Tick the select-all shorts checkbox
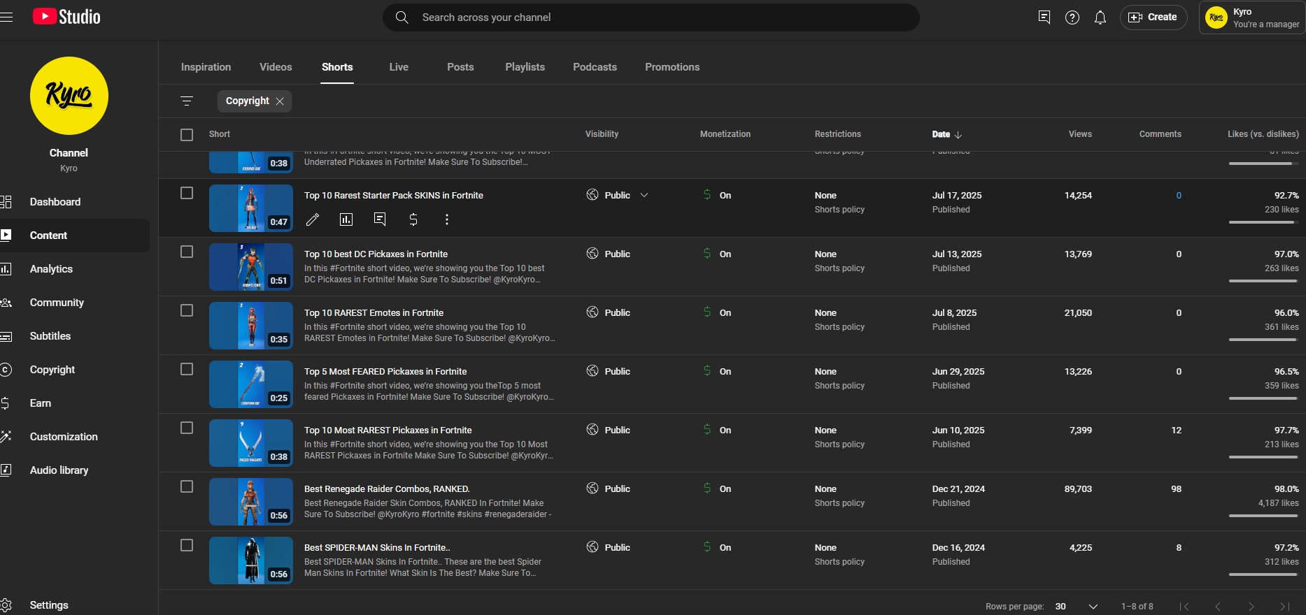Screen dimensions: 1306x615 click(x=187, y=135)
